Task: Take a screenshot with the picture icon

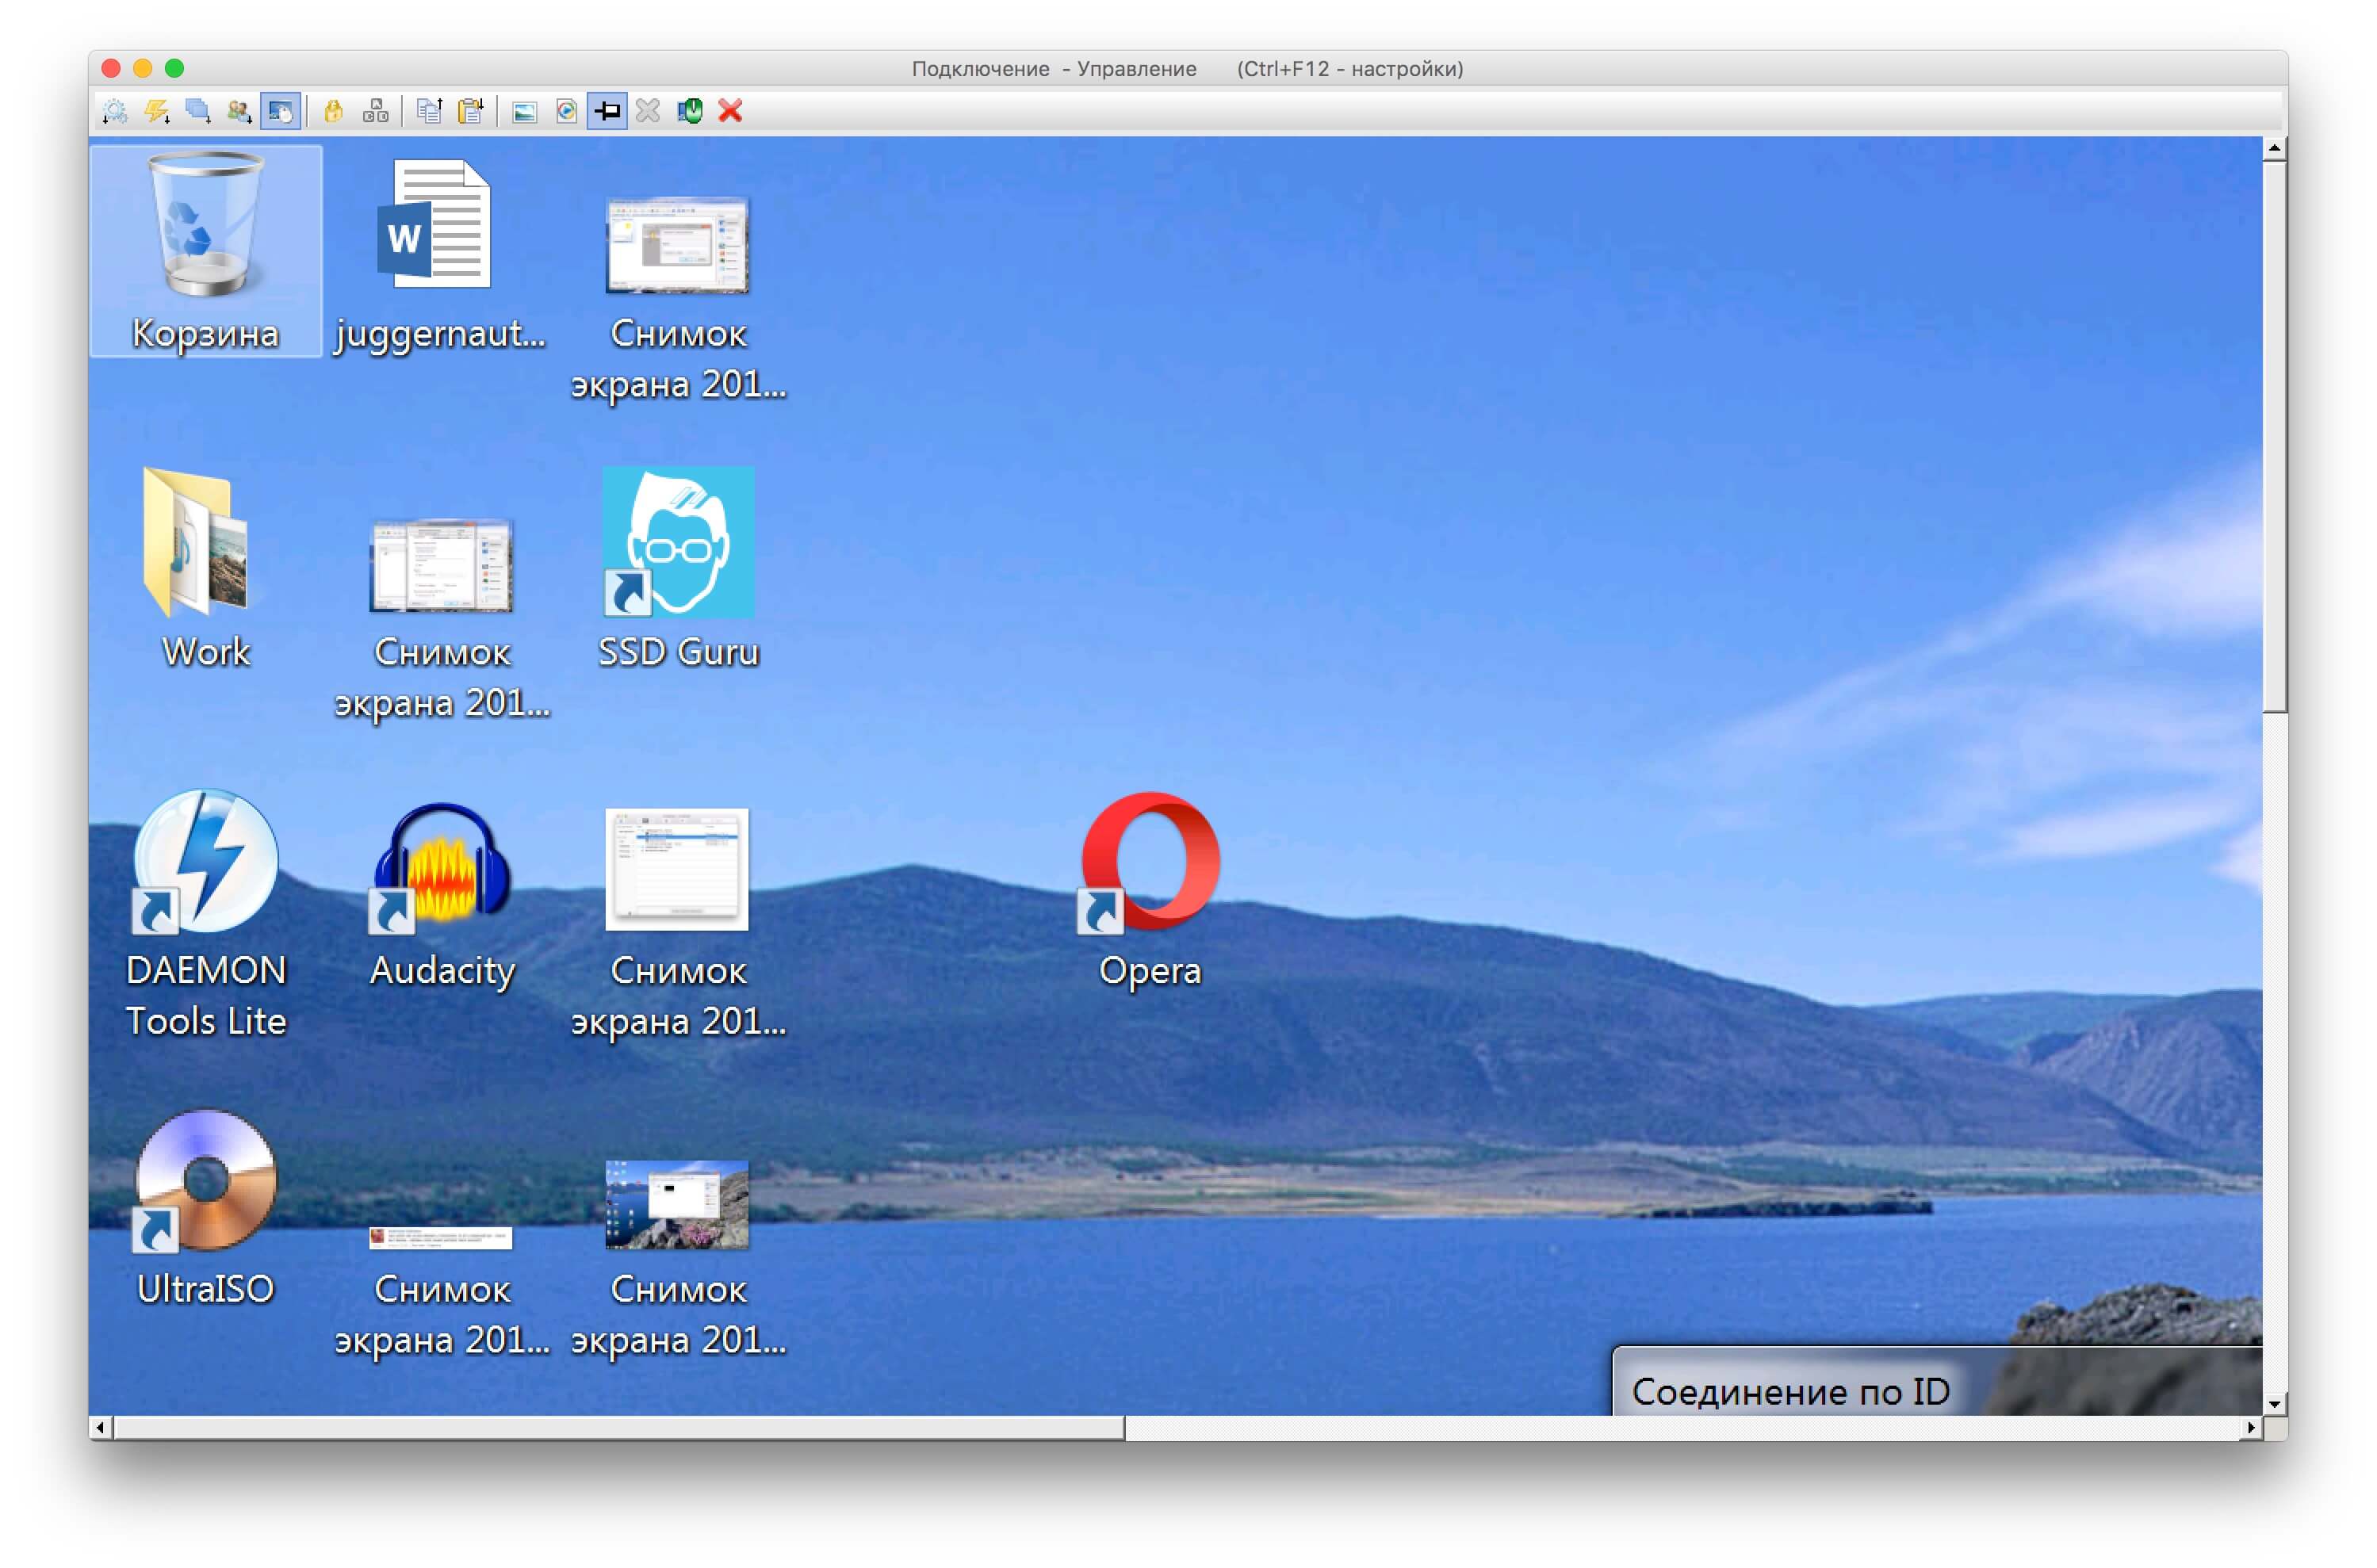Action: pyautogui.click(x=525, y=111)
